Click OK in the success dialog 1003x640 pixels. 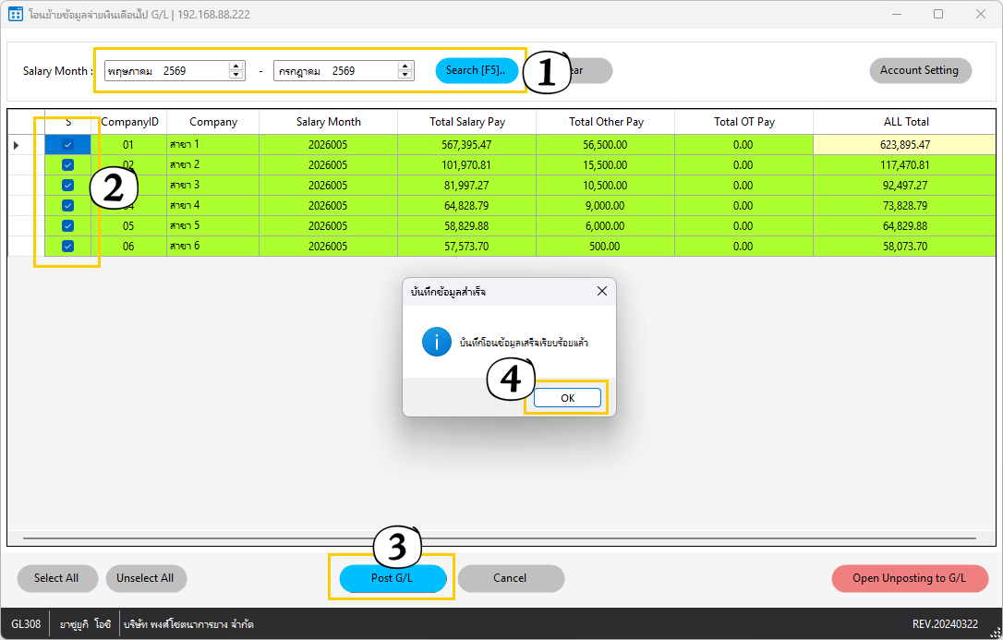click(567, 398)
